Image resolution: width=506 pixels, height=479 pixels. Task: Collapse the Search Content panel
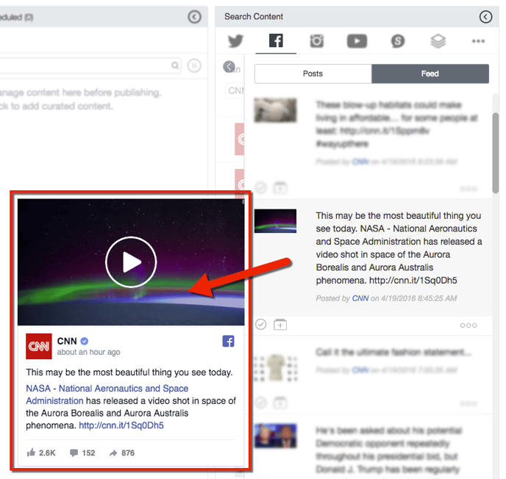point(485,17)
